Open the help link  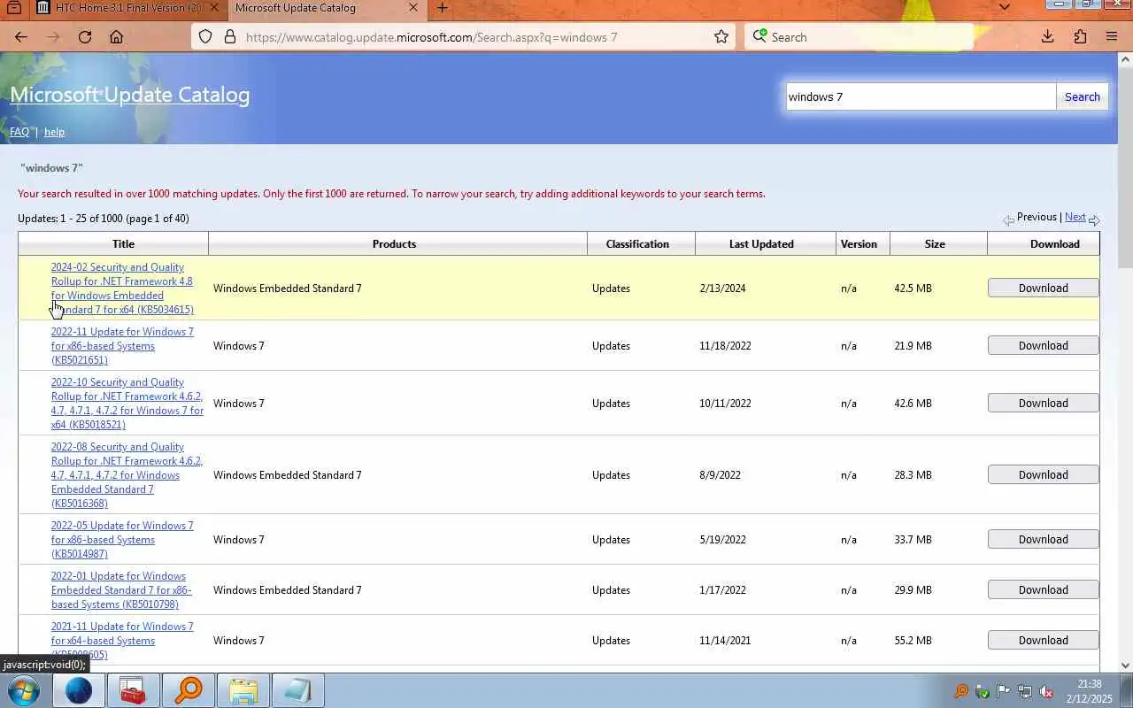(x=54, y=132)
